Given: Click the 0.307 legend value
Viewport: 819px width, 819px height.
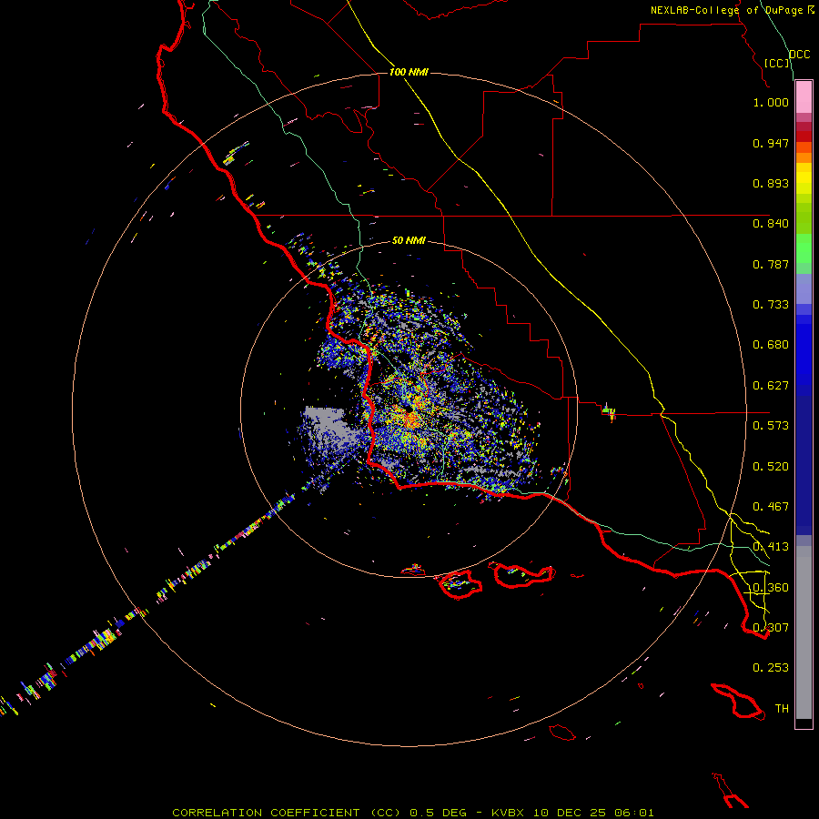Looking at the screenshot, I should coord(771,628).
